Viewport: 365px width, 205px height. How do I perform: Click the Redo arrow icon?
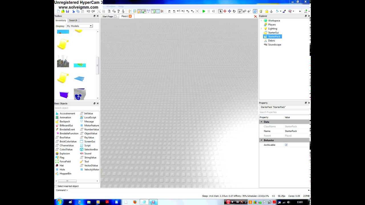pos(93,11)
